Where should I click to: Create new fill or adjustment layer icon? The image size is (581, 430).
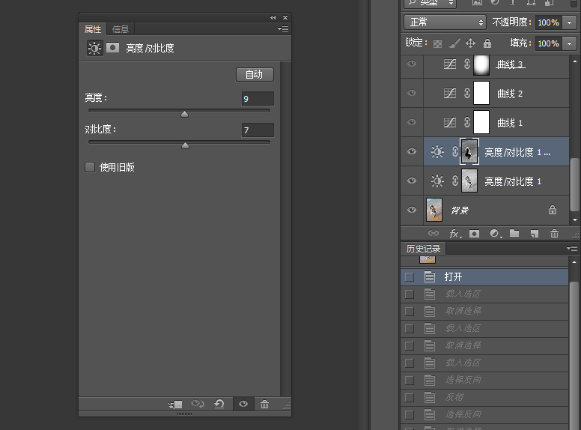coord(496,234)
